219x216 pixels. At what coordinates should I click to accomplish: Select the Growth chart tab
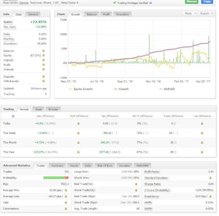[x=75, y=14]
